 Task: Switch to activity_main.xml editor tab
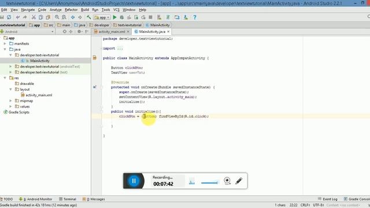[x=112, y=32]
